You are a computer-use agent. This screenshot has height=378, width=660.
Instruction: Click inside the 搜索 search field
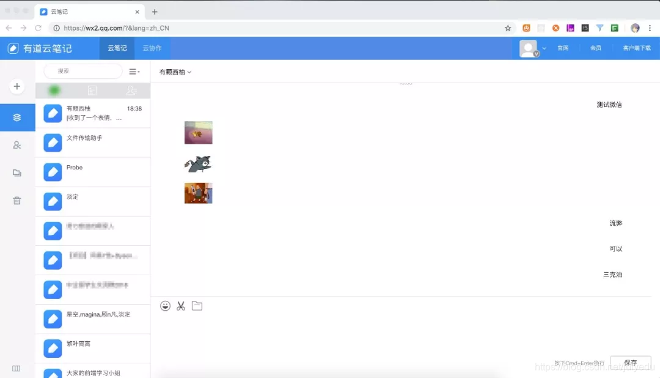(x=82, y=71)
